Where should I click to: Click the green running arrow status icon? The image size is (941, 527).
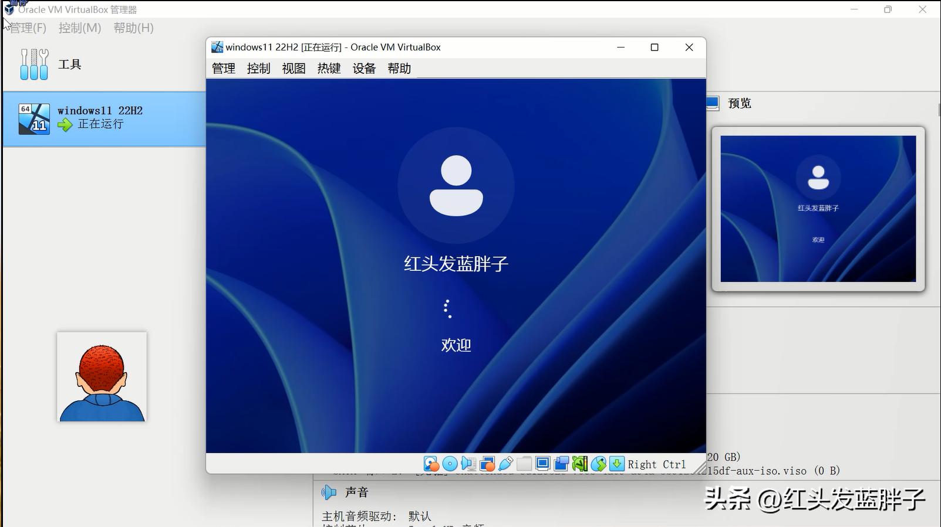click(65, 124)
